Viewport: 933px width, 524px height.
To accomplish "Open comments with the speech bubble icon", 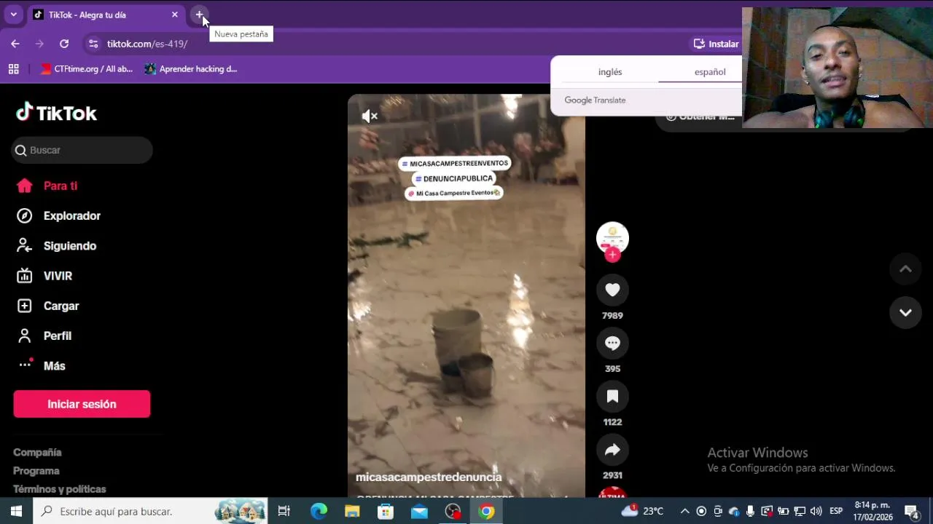I will (x=612, y=343).
